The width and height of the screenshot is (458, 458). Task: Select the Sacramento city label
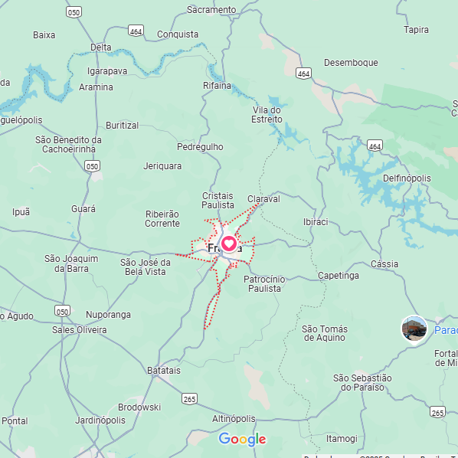[x=211, y=10]
